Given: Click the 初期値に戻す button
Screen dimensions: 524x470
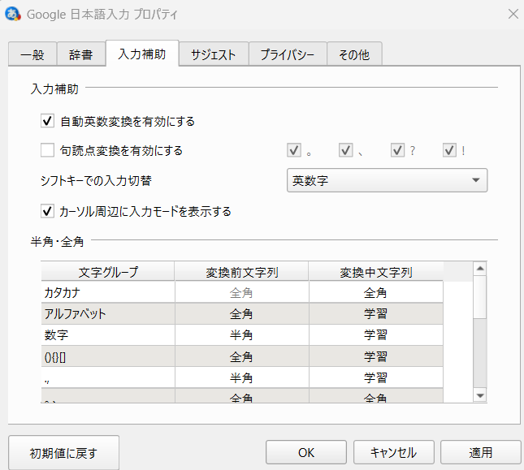Looking at the screenshot, I should pos(63,453).
